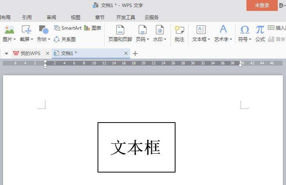Expand the 截屏 dropdown arrow
The height and width of the screenshot is (185, 286).
pyautogui.click(x=32, y=39)
